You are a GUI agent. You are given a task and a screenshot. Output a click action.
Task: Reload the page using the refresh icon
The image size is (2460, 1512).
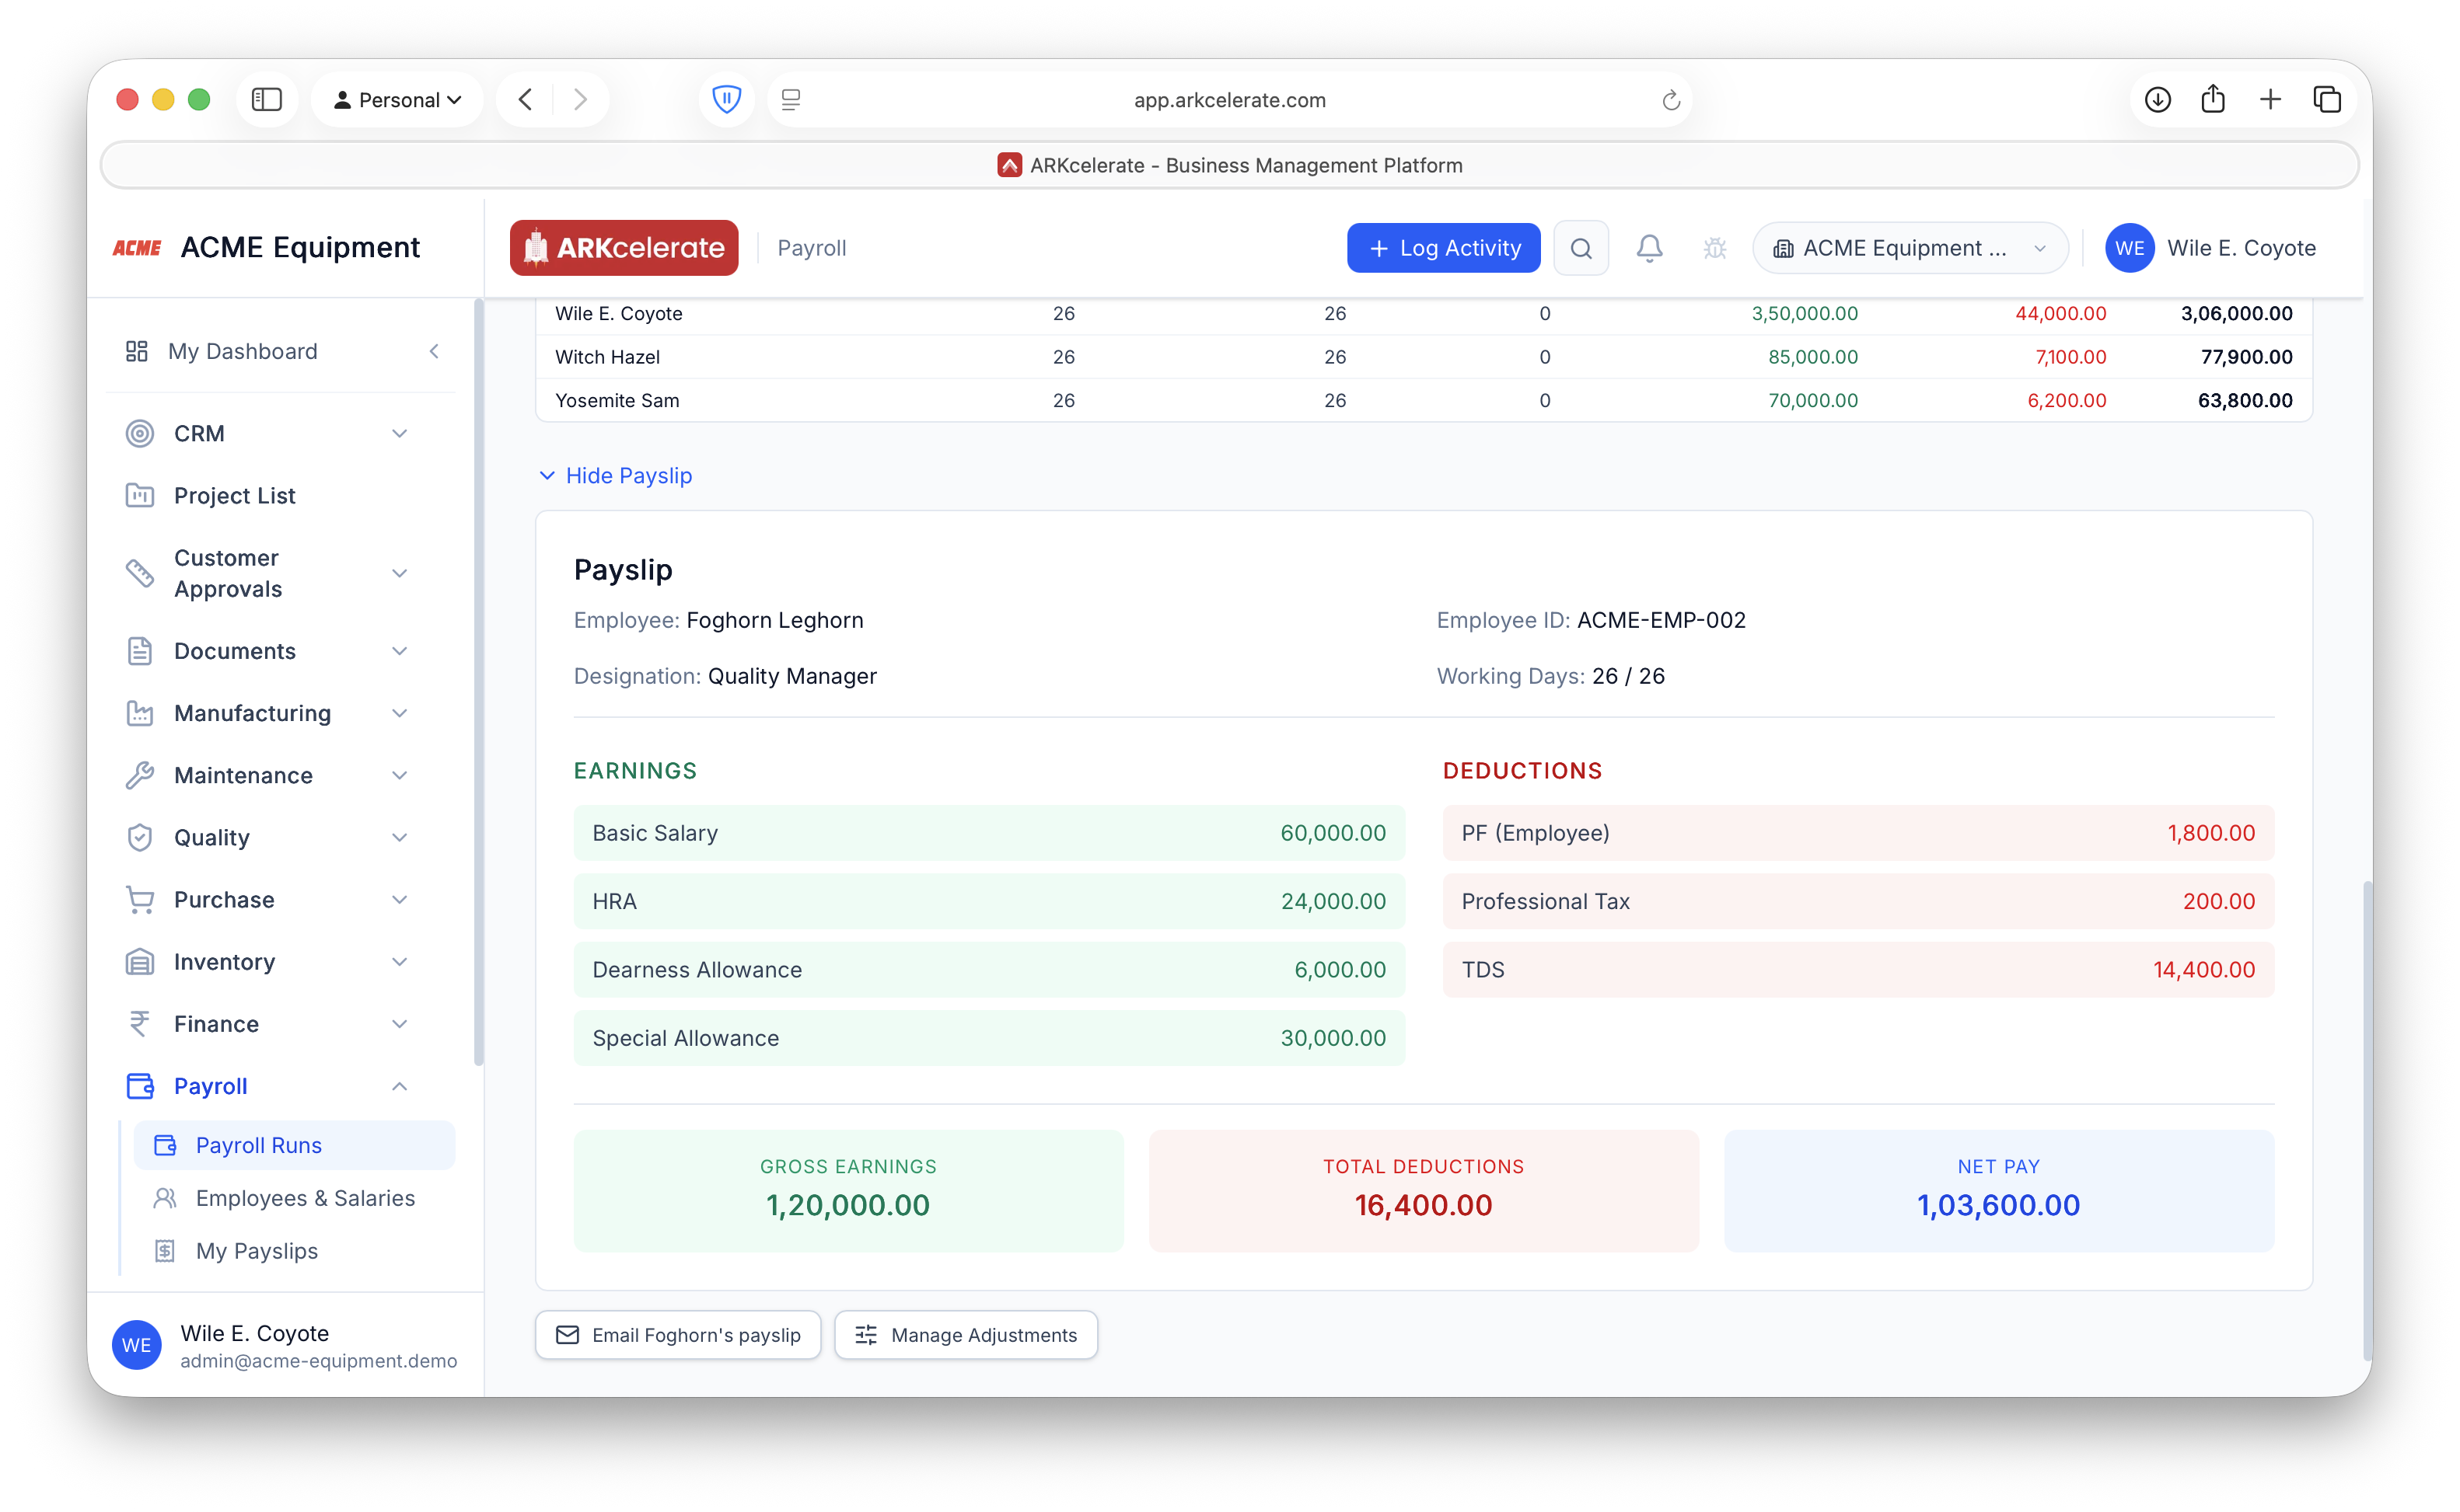pos(1671,99)
